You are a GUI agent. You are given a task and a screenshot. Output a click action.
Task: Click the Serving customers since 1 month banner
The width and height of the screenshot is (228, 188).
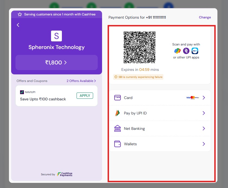[56, 14]
